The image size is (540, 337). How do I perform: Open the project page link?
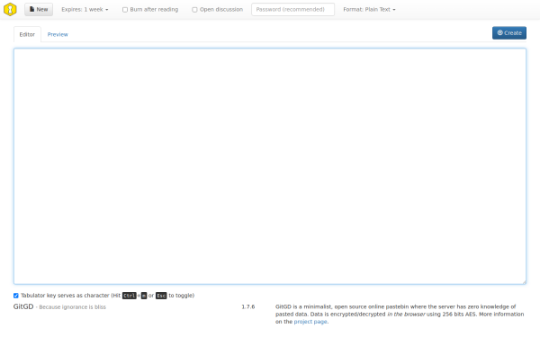click(310, 322)
